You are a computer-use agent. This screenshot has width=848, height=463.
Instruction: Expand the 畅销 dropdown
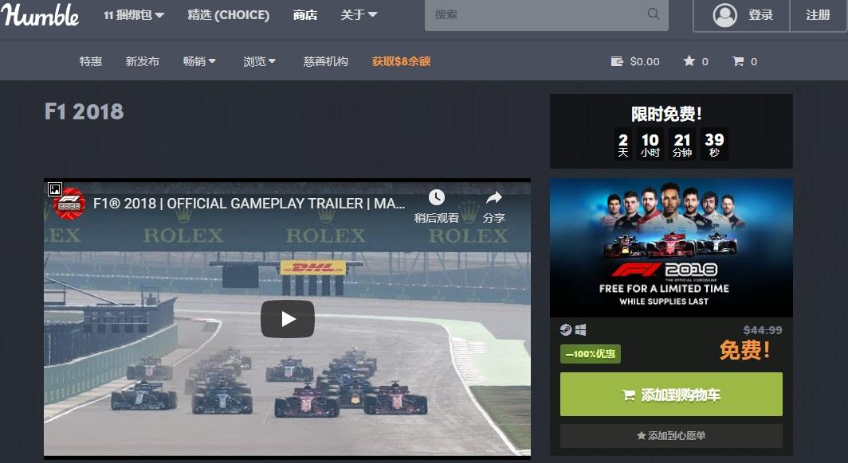coord(199,61)
